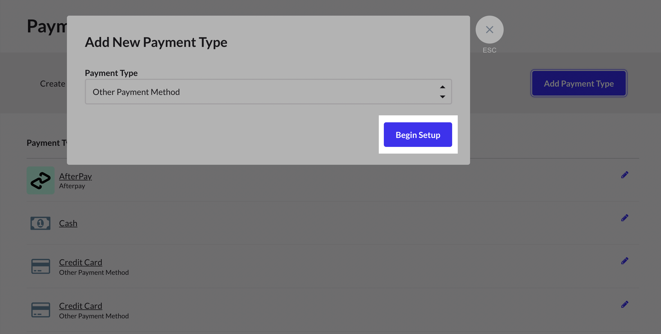Click pencil icon for second Credit Card
Viewport: 661px width, 334px height.
tap(625, 304)
